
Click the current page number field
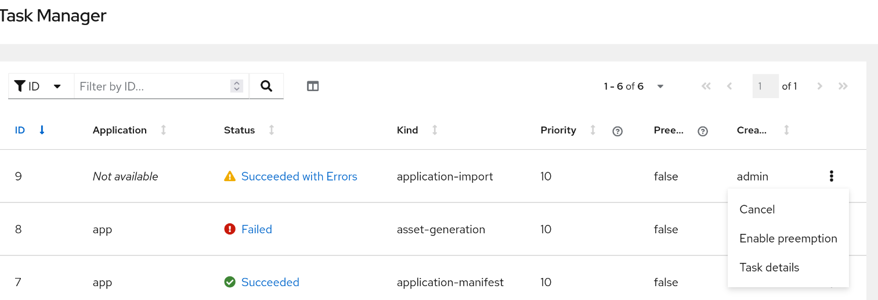[765, 86]
